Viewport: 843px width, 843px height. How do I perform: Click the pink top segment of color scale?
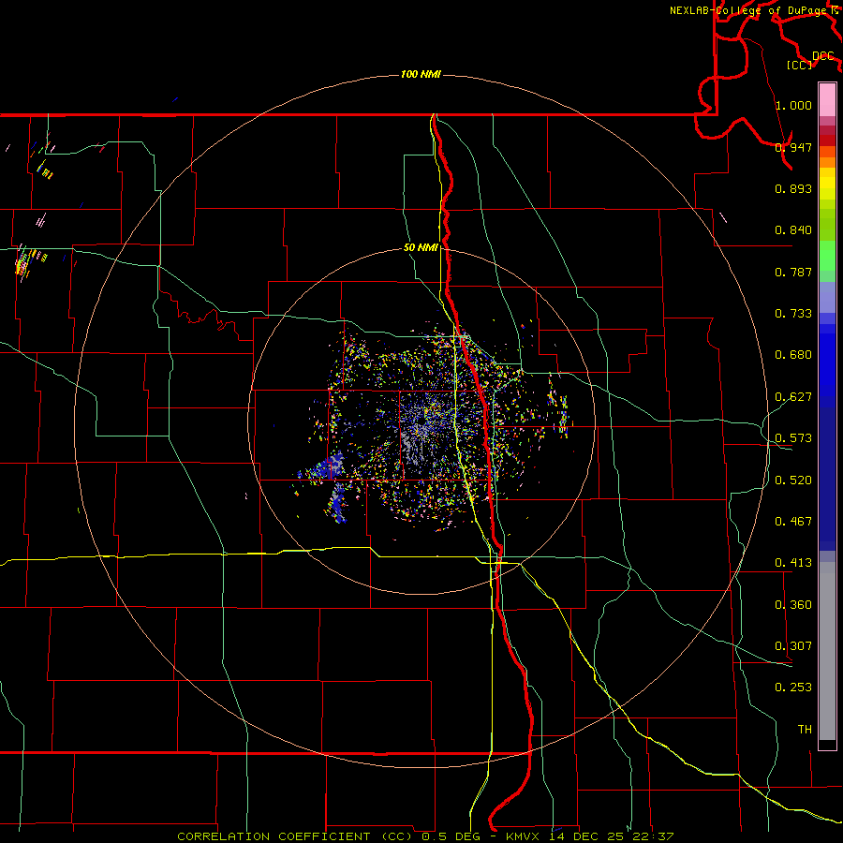(827, 99)
